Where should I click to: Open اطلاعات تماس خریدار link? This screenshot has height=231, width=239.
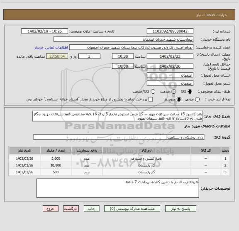(51, 48)
